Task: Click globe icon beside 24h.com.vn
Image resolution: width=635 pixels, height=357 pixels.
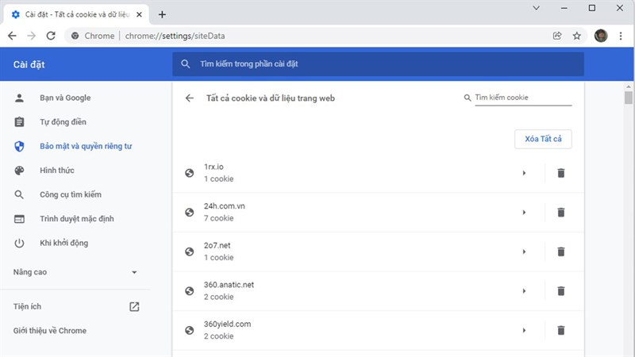Action: tap(189, 213)
